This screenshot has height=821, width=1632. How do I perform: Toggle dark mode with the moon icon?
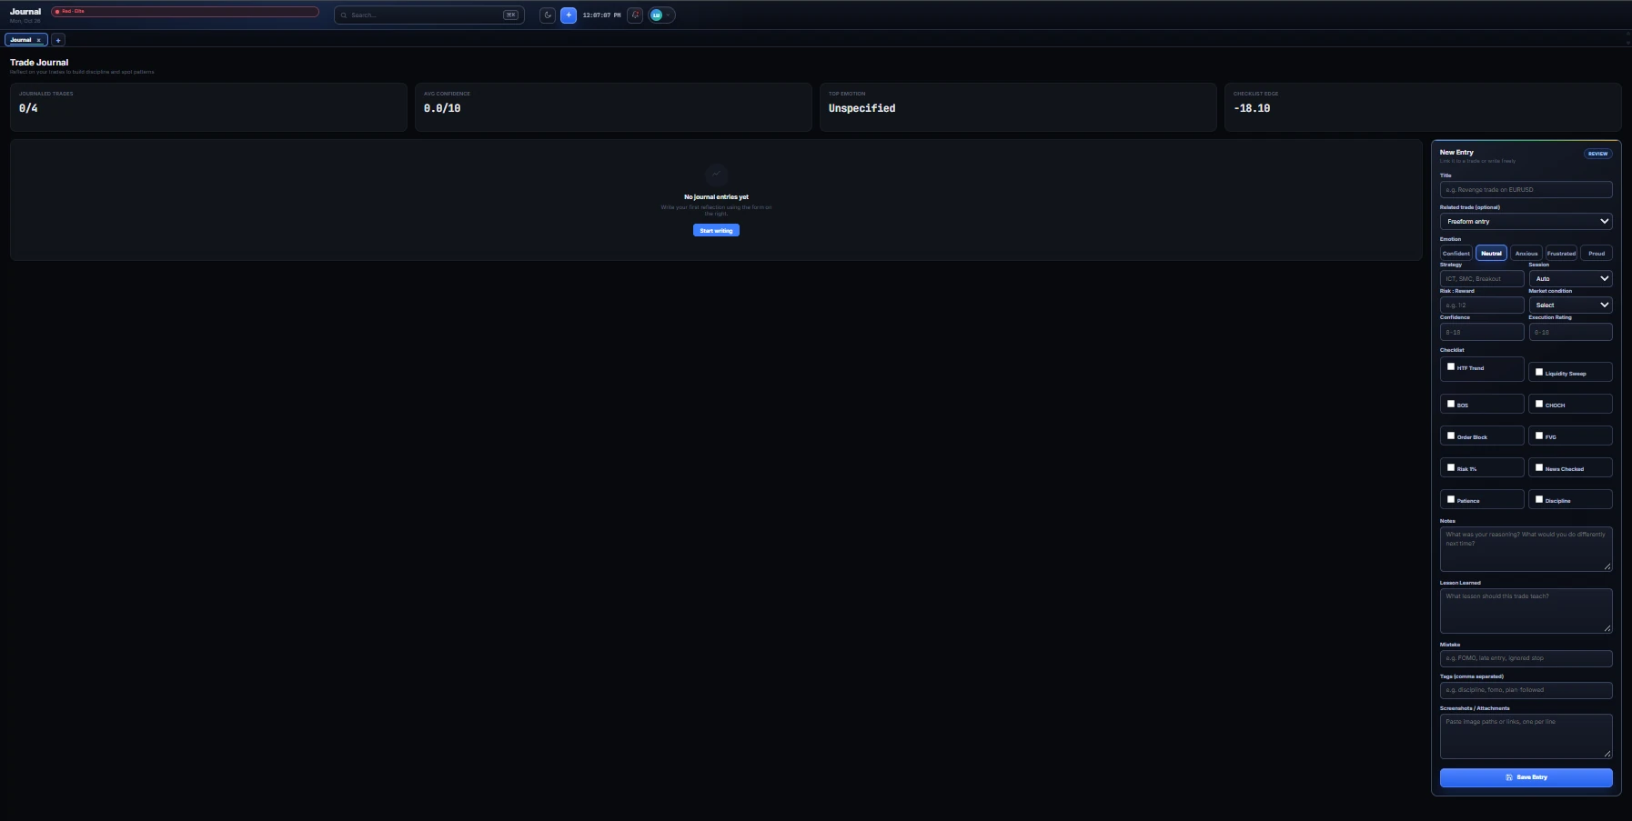(548, 15)
